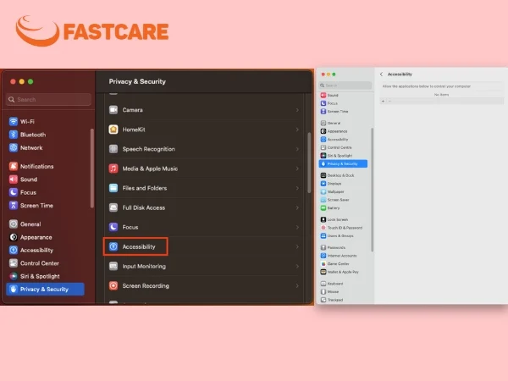This screenshot has width=508, height=381.
Task: Expand the Files and Folders chevron
Action: point(297,188)
